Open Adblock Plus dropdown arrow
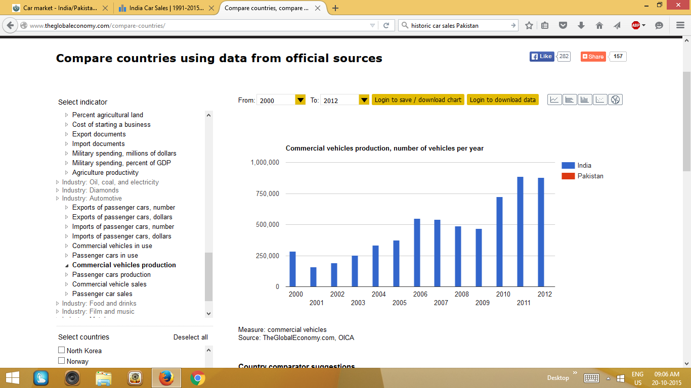This screenshot has width=691, height=388. click(x=644, y=25)
